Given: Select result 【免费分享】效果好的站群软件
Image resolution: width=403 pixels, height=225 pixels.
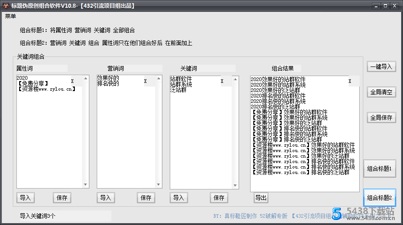Looking at the screenshot, I should (x=289, y=112).
